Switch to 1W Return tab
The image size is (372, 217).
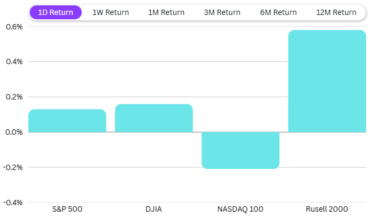click(111, 12)
